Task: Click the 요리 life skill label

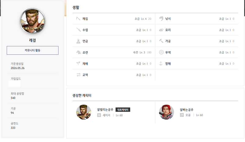Action: point(168,30)
